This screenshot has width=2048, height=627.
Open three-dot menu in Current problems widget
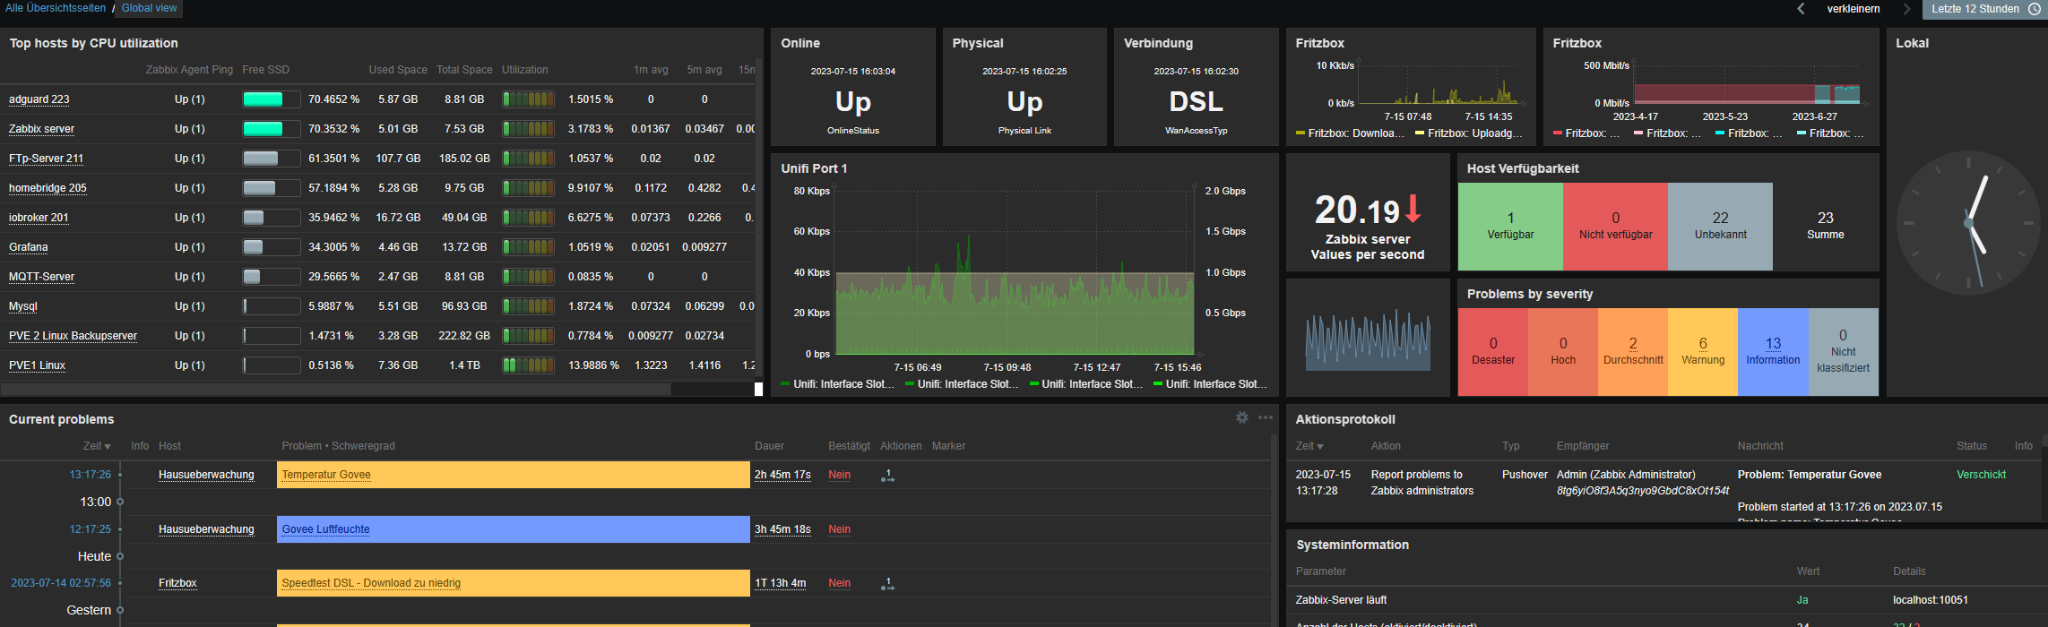(1265, 417)
